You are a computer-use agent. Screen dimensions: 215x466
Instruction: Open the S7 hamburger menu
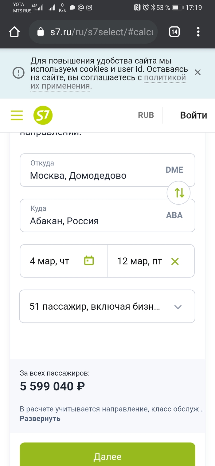17,115
